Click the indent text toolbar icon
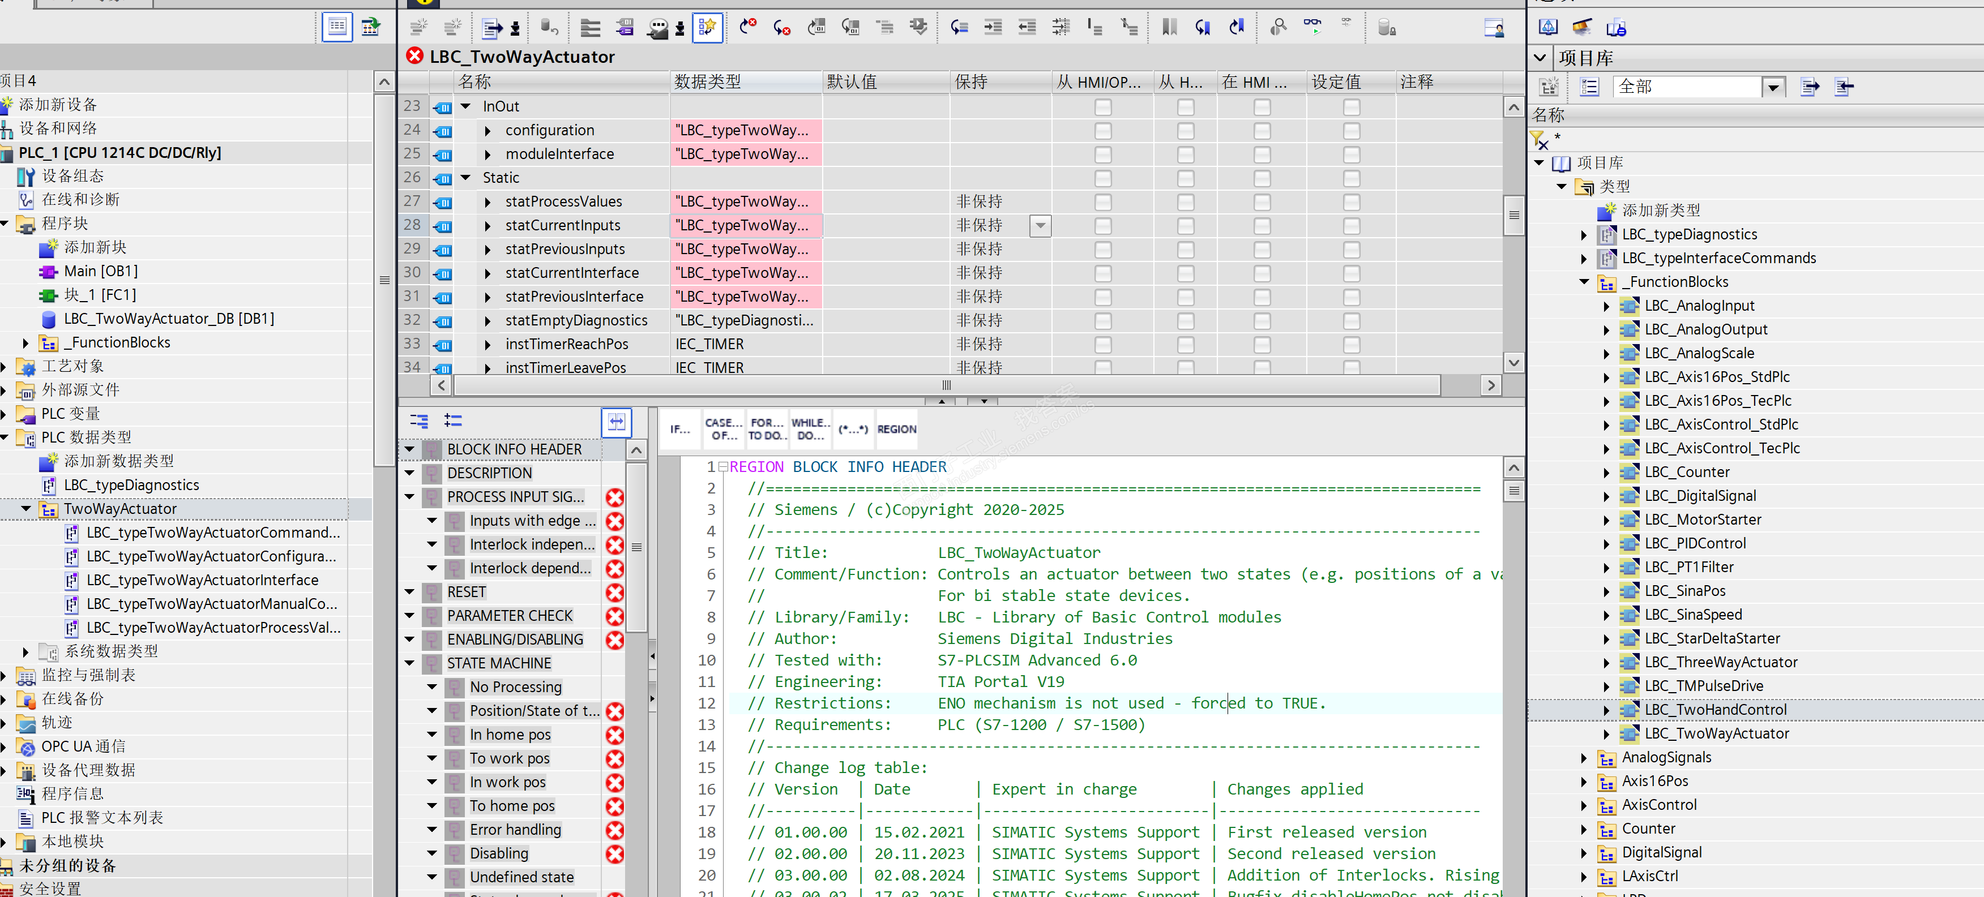Screen dimensions: 1984x897 click(993, 28)
